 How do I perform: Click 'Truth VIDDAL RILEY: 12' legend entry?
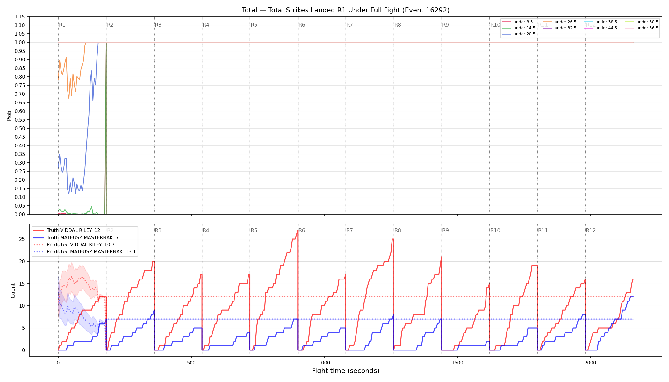point(67,230)
